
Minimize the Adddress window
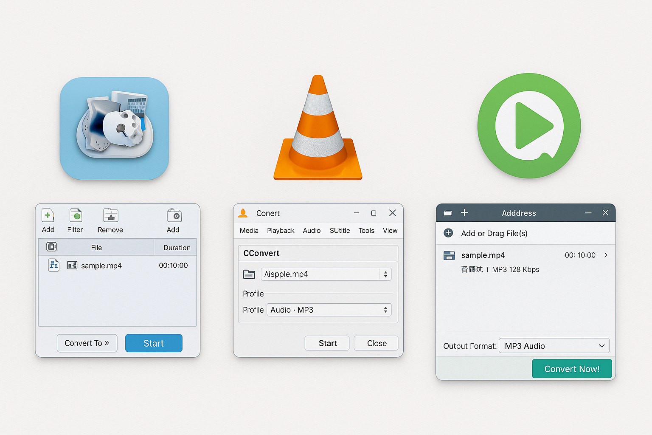tap(588, 212)
